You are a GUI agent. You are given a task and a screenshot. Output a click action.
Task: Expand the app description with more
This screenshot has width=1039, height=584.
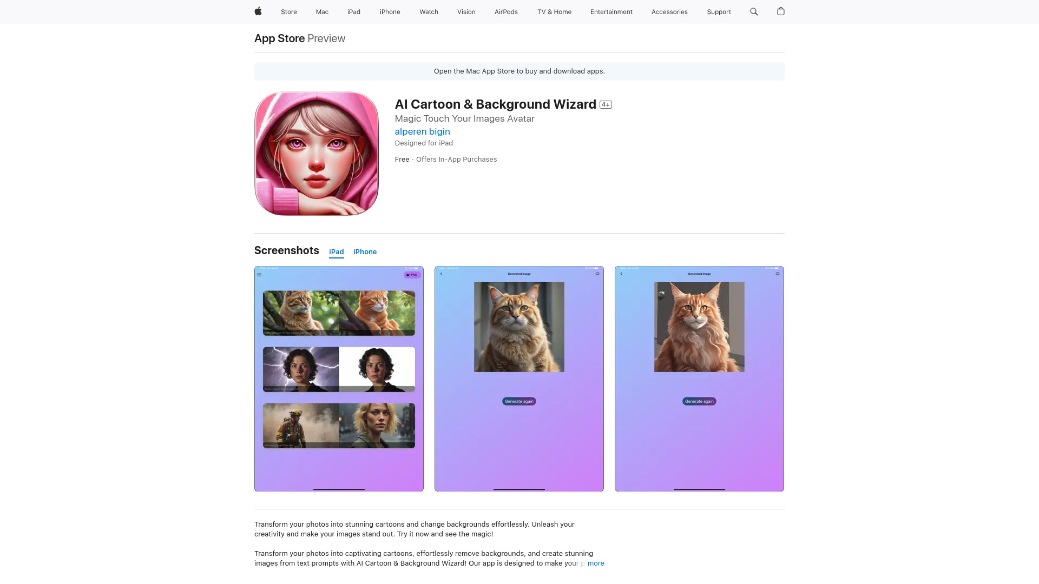596,562
